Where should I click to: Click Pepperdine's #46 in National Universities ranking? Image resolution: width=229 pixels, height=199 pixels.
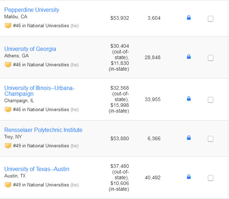coord(41,26)
